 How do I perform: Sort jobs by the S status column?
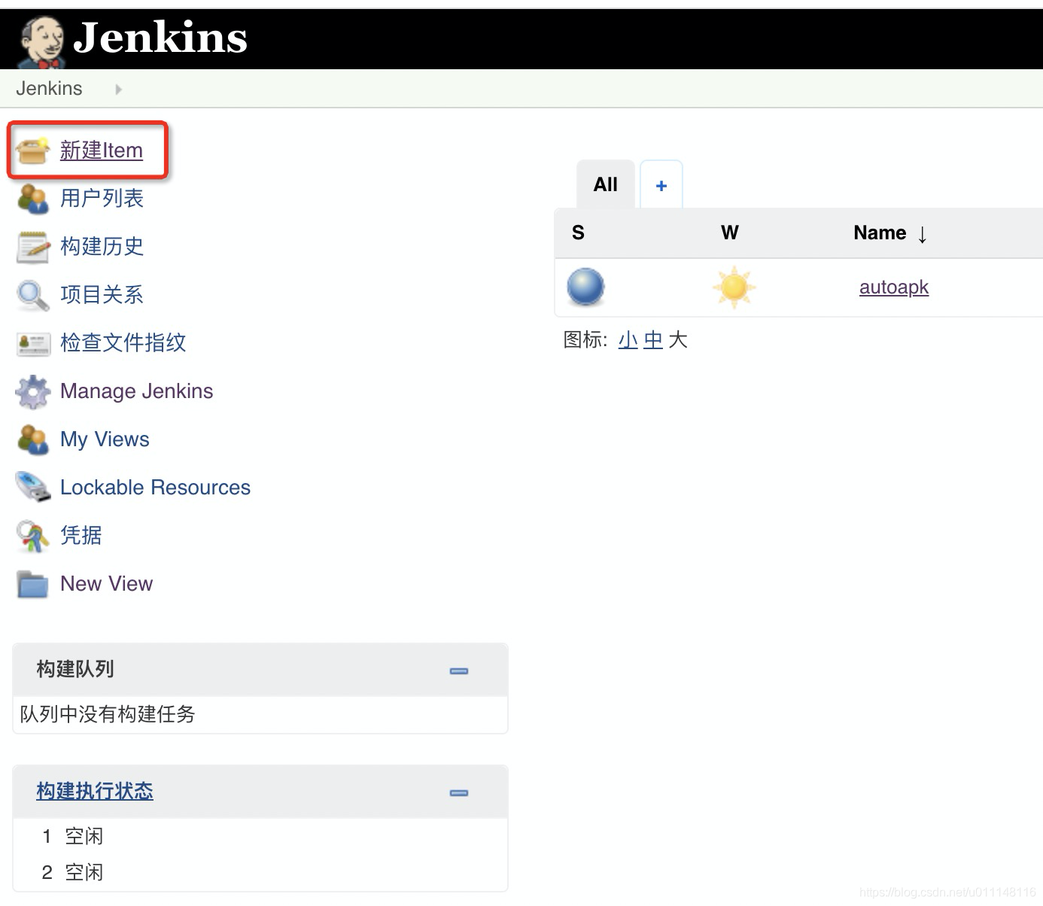pyautogui.click(x=578, y=233)
